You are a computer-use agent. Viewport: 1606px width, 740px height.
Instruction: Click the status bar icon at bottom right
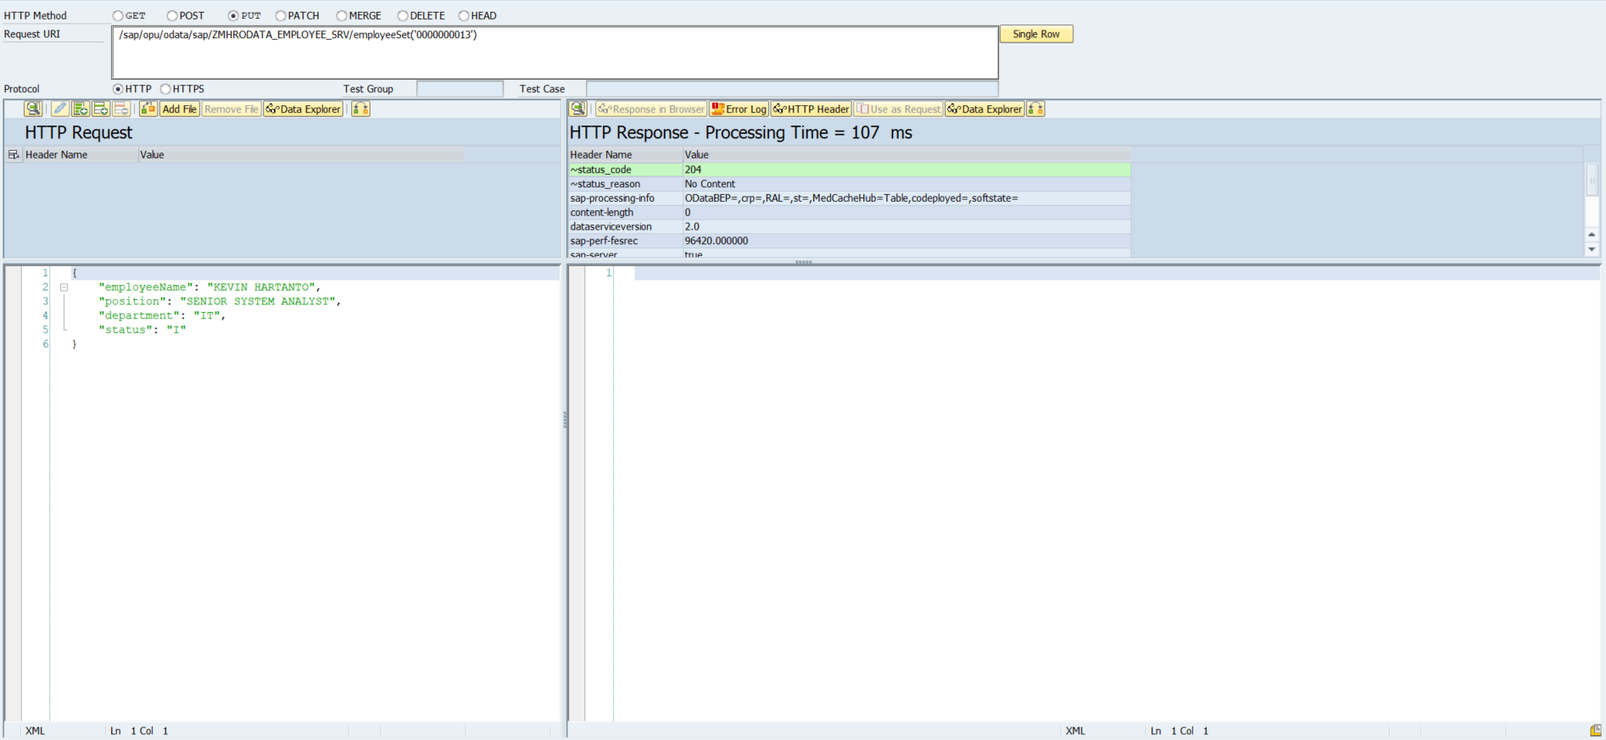point(1596,730)
